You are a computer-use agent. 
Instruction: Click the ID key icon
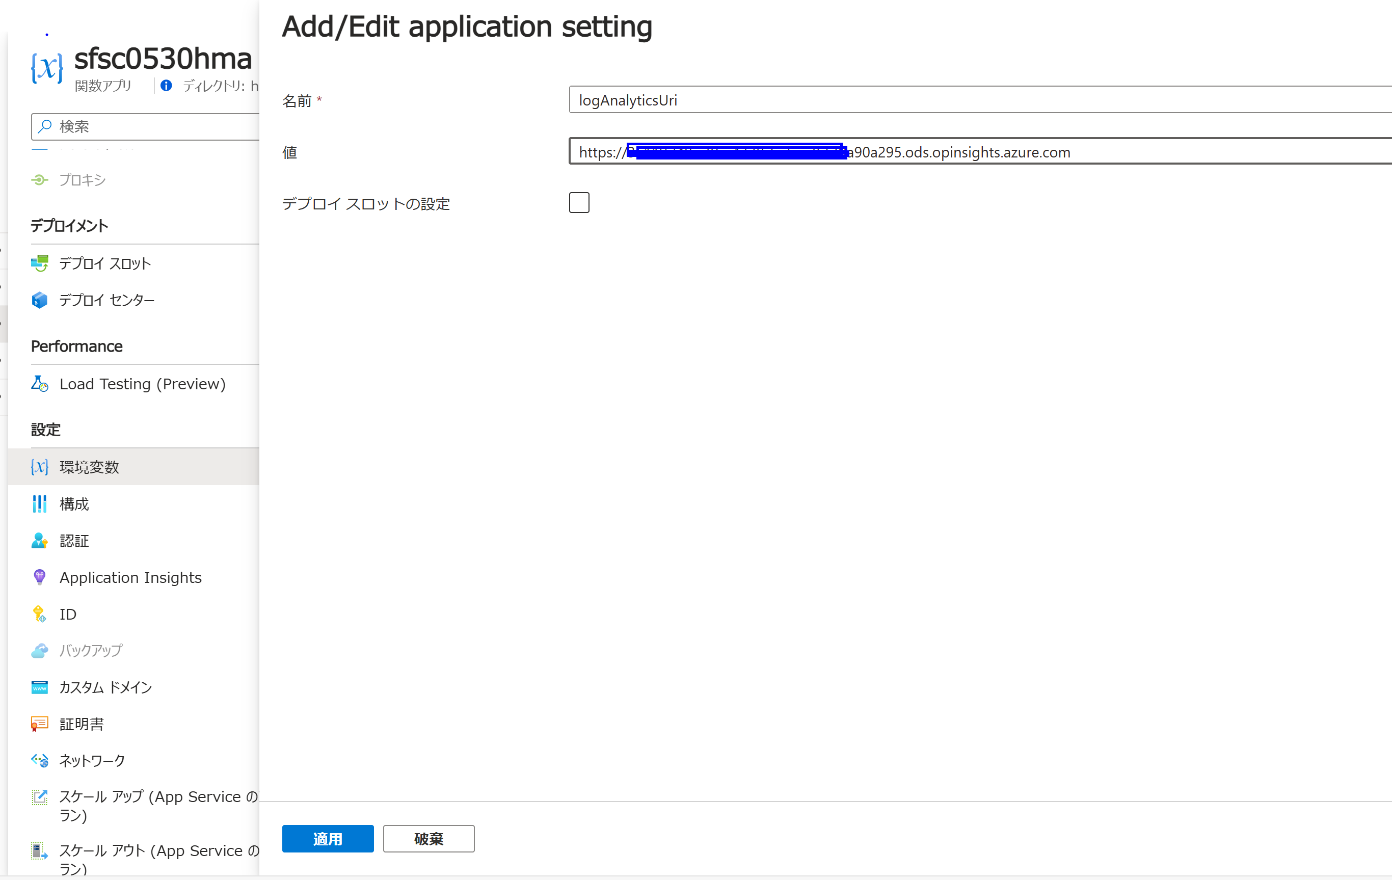point(39,614)
